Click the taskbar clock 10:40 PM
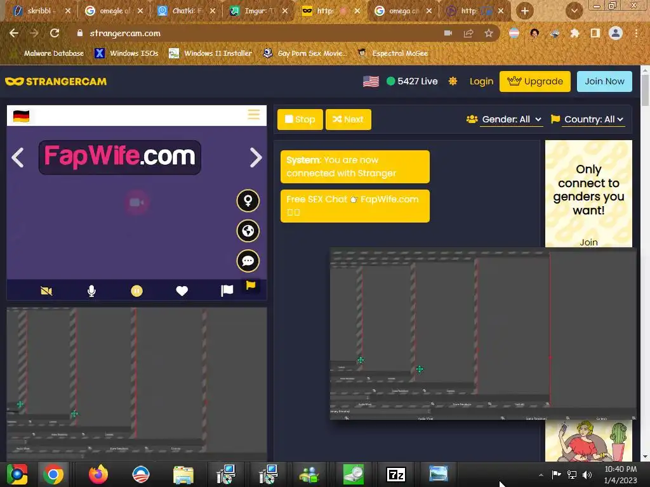Screen dimensions: 650x487 [x=621, y=474]
